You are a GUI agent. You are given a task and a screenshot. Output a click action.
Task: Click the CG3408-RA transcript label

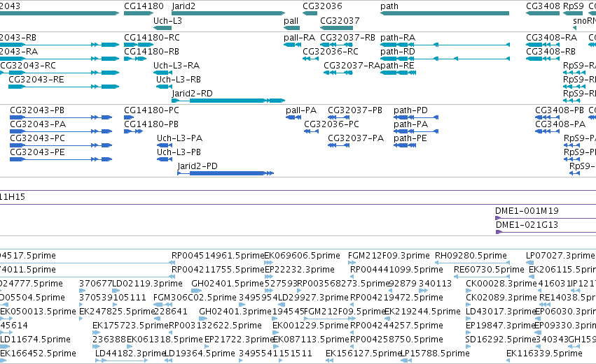pos(552,38)
